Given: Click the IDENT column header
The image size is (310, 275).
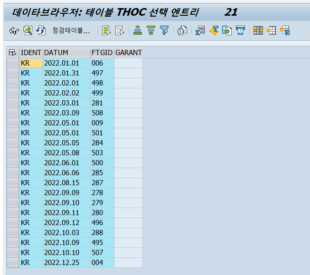Looking at the screenshot, I should pos(31,53).
